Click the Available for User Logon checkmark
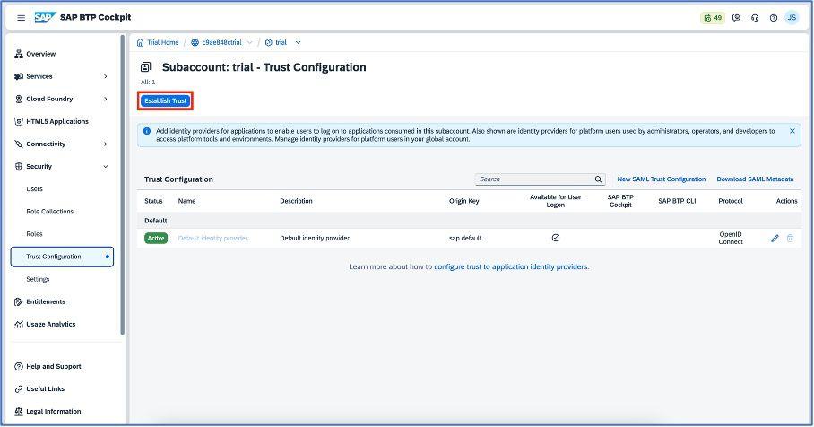 coord(556,238)
